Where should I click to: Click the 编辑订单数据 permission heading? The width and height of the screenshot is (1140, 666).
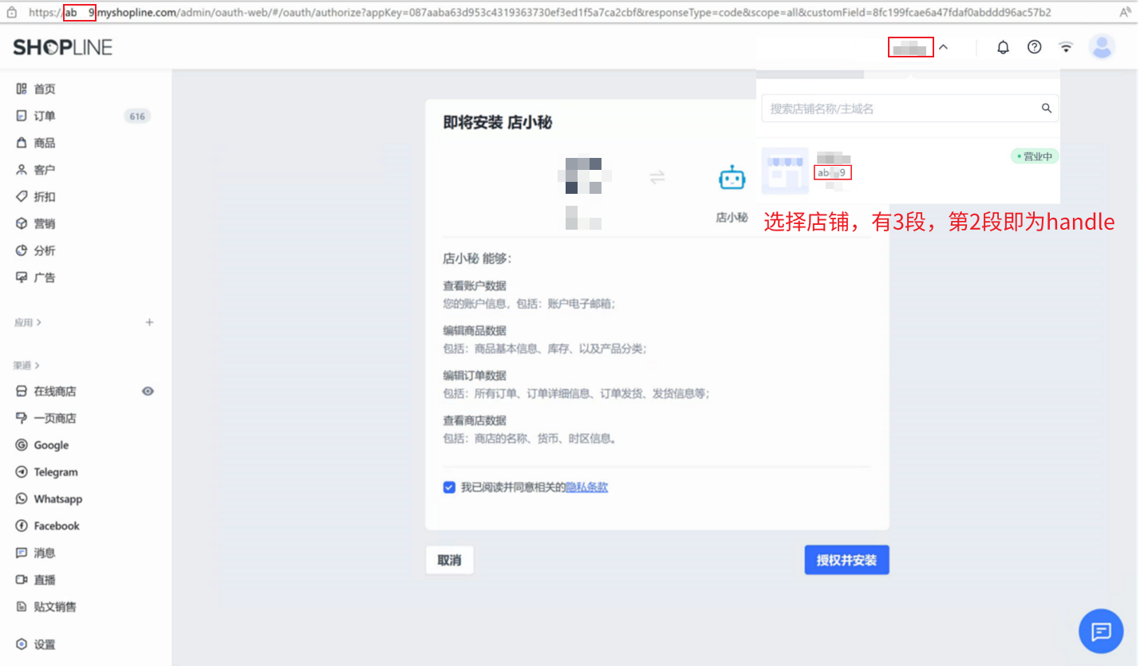click(475, 376)
